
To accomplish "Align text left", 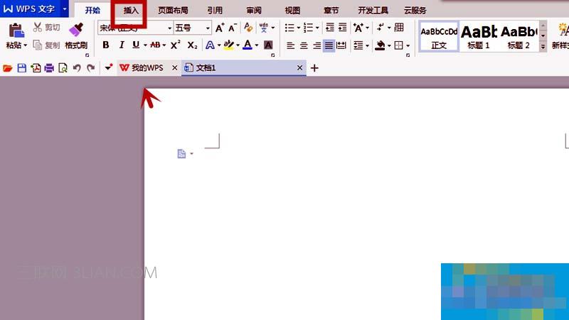I will [290, 45].
